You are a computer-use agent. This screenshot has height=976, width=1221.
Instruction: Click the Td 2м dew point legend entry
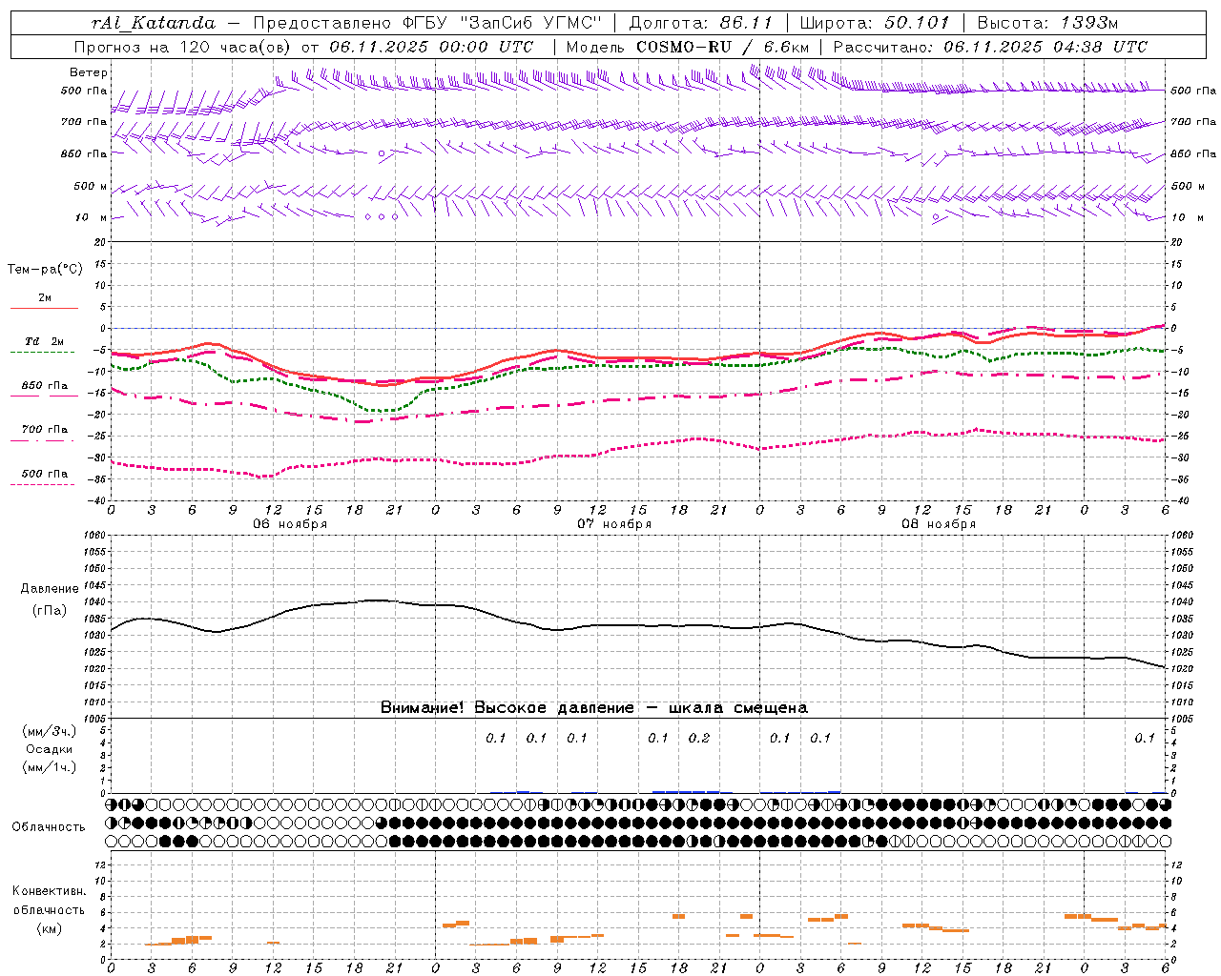point(45,341)
